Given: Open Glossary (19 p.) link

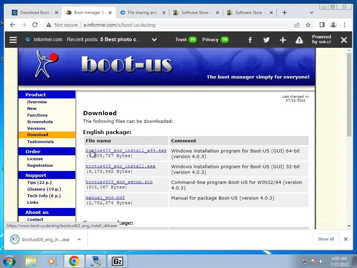Looking at the screenshot, I should point(44,189).
